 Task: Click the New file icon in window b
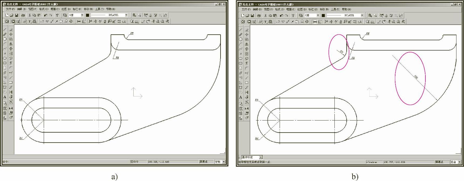pyautogui.click(x=243, y=16)
